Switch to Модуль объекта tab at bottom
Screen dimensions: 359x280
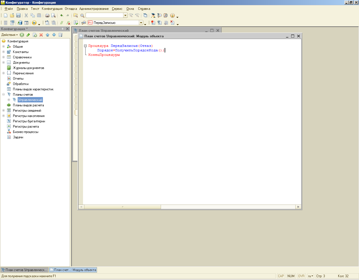tap(73, 270)
